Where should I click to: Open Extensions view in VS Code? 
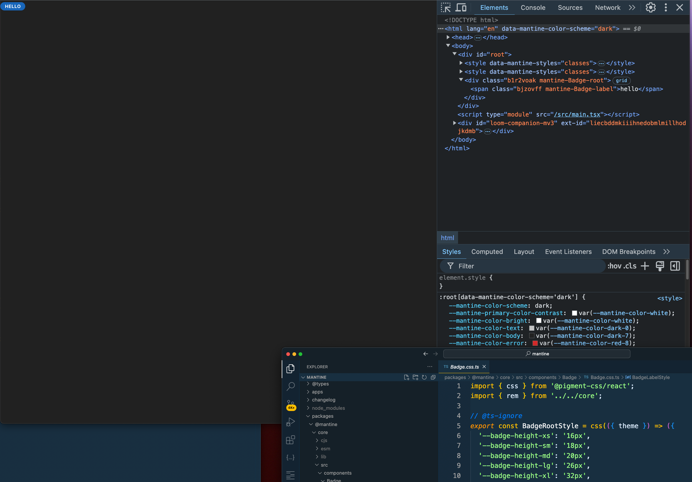coord(290,440)
